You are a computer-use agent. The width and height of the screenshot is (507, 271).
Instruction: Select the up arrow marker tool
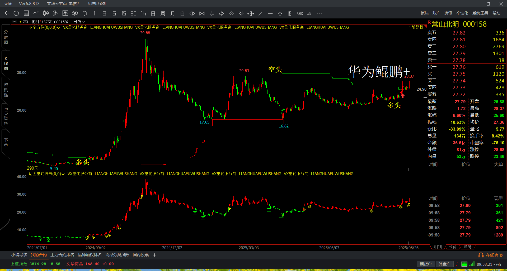[280, 13]
